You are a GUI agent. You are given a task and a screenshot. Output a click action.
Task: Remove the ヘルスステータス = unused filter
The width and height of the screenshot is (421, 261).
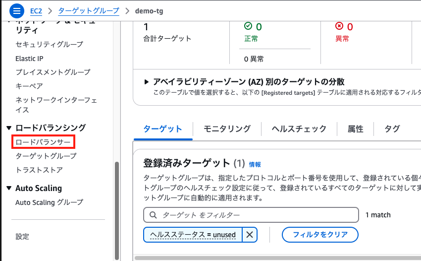[250, 235]
